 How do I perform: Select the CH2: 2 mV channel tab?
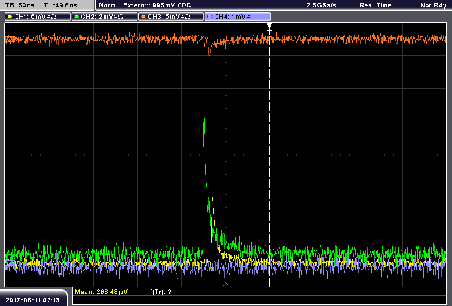[104, 17]
